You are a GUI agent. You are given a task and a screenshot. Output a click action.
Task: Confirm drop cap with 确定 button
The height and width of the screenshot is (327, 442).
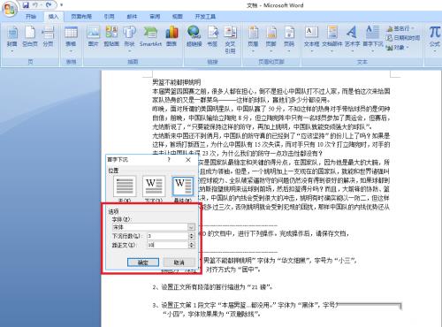143,262
